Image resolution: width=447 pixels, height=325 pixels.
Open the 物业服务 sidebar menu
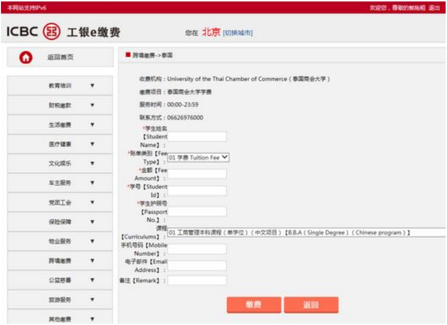60,241
